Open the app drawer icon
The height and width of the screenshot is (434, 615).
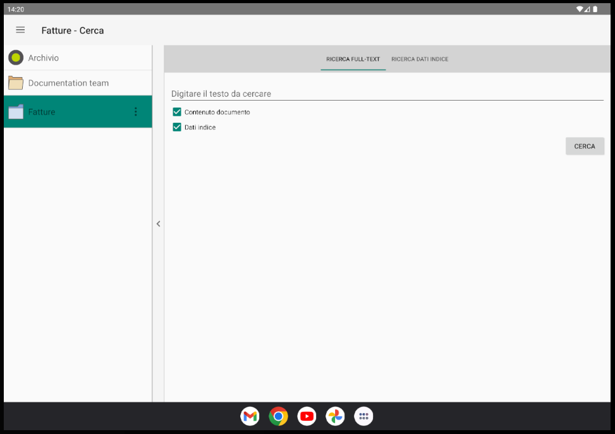(x=363, y=416)
